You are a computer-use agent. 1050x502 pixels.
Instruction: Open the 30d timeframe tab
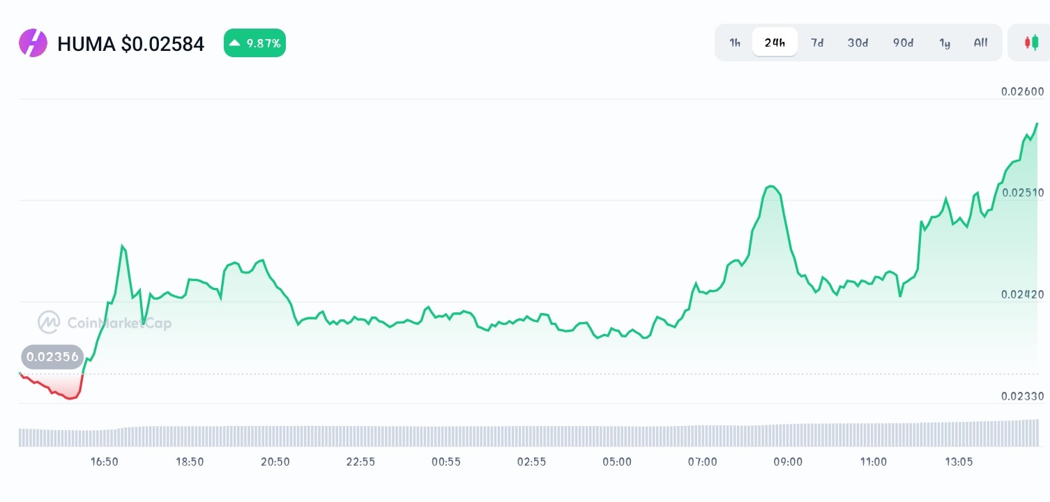point(858,43)
